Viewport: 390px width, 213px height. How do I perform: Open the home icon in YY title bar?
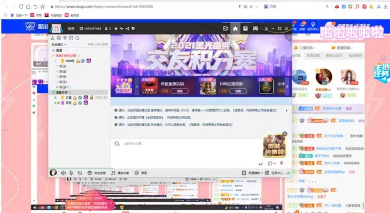pos(235,29)
